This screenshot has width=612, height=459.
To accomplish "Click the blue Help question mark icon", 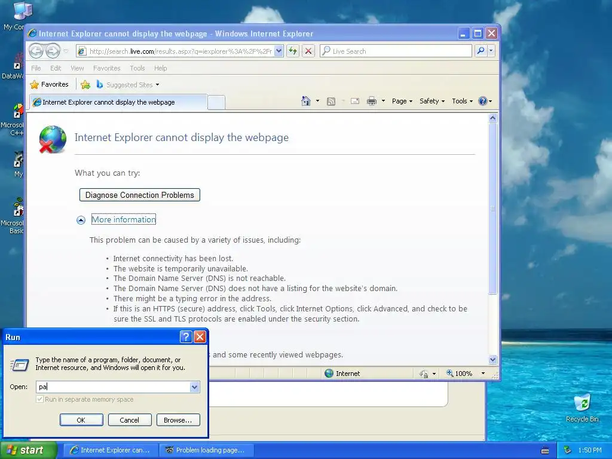I will tap(483, 101).
